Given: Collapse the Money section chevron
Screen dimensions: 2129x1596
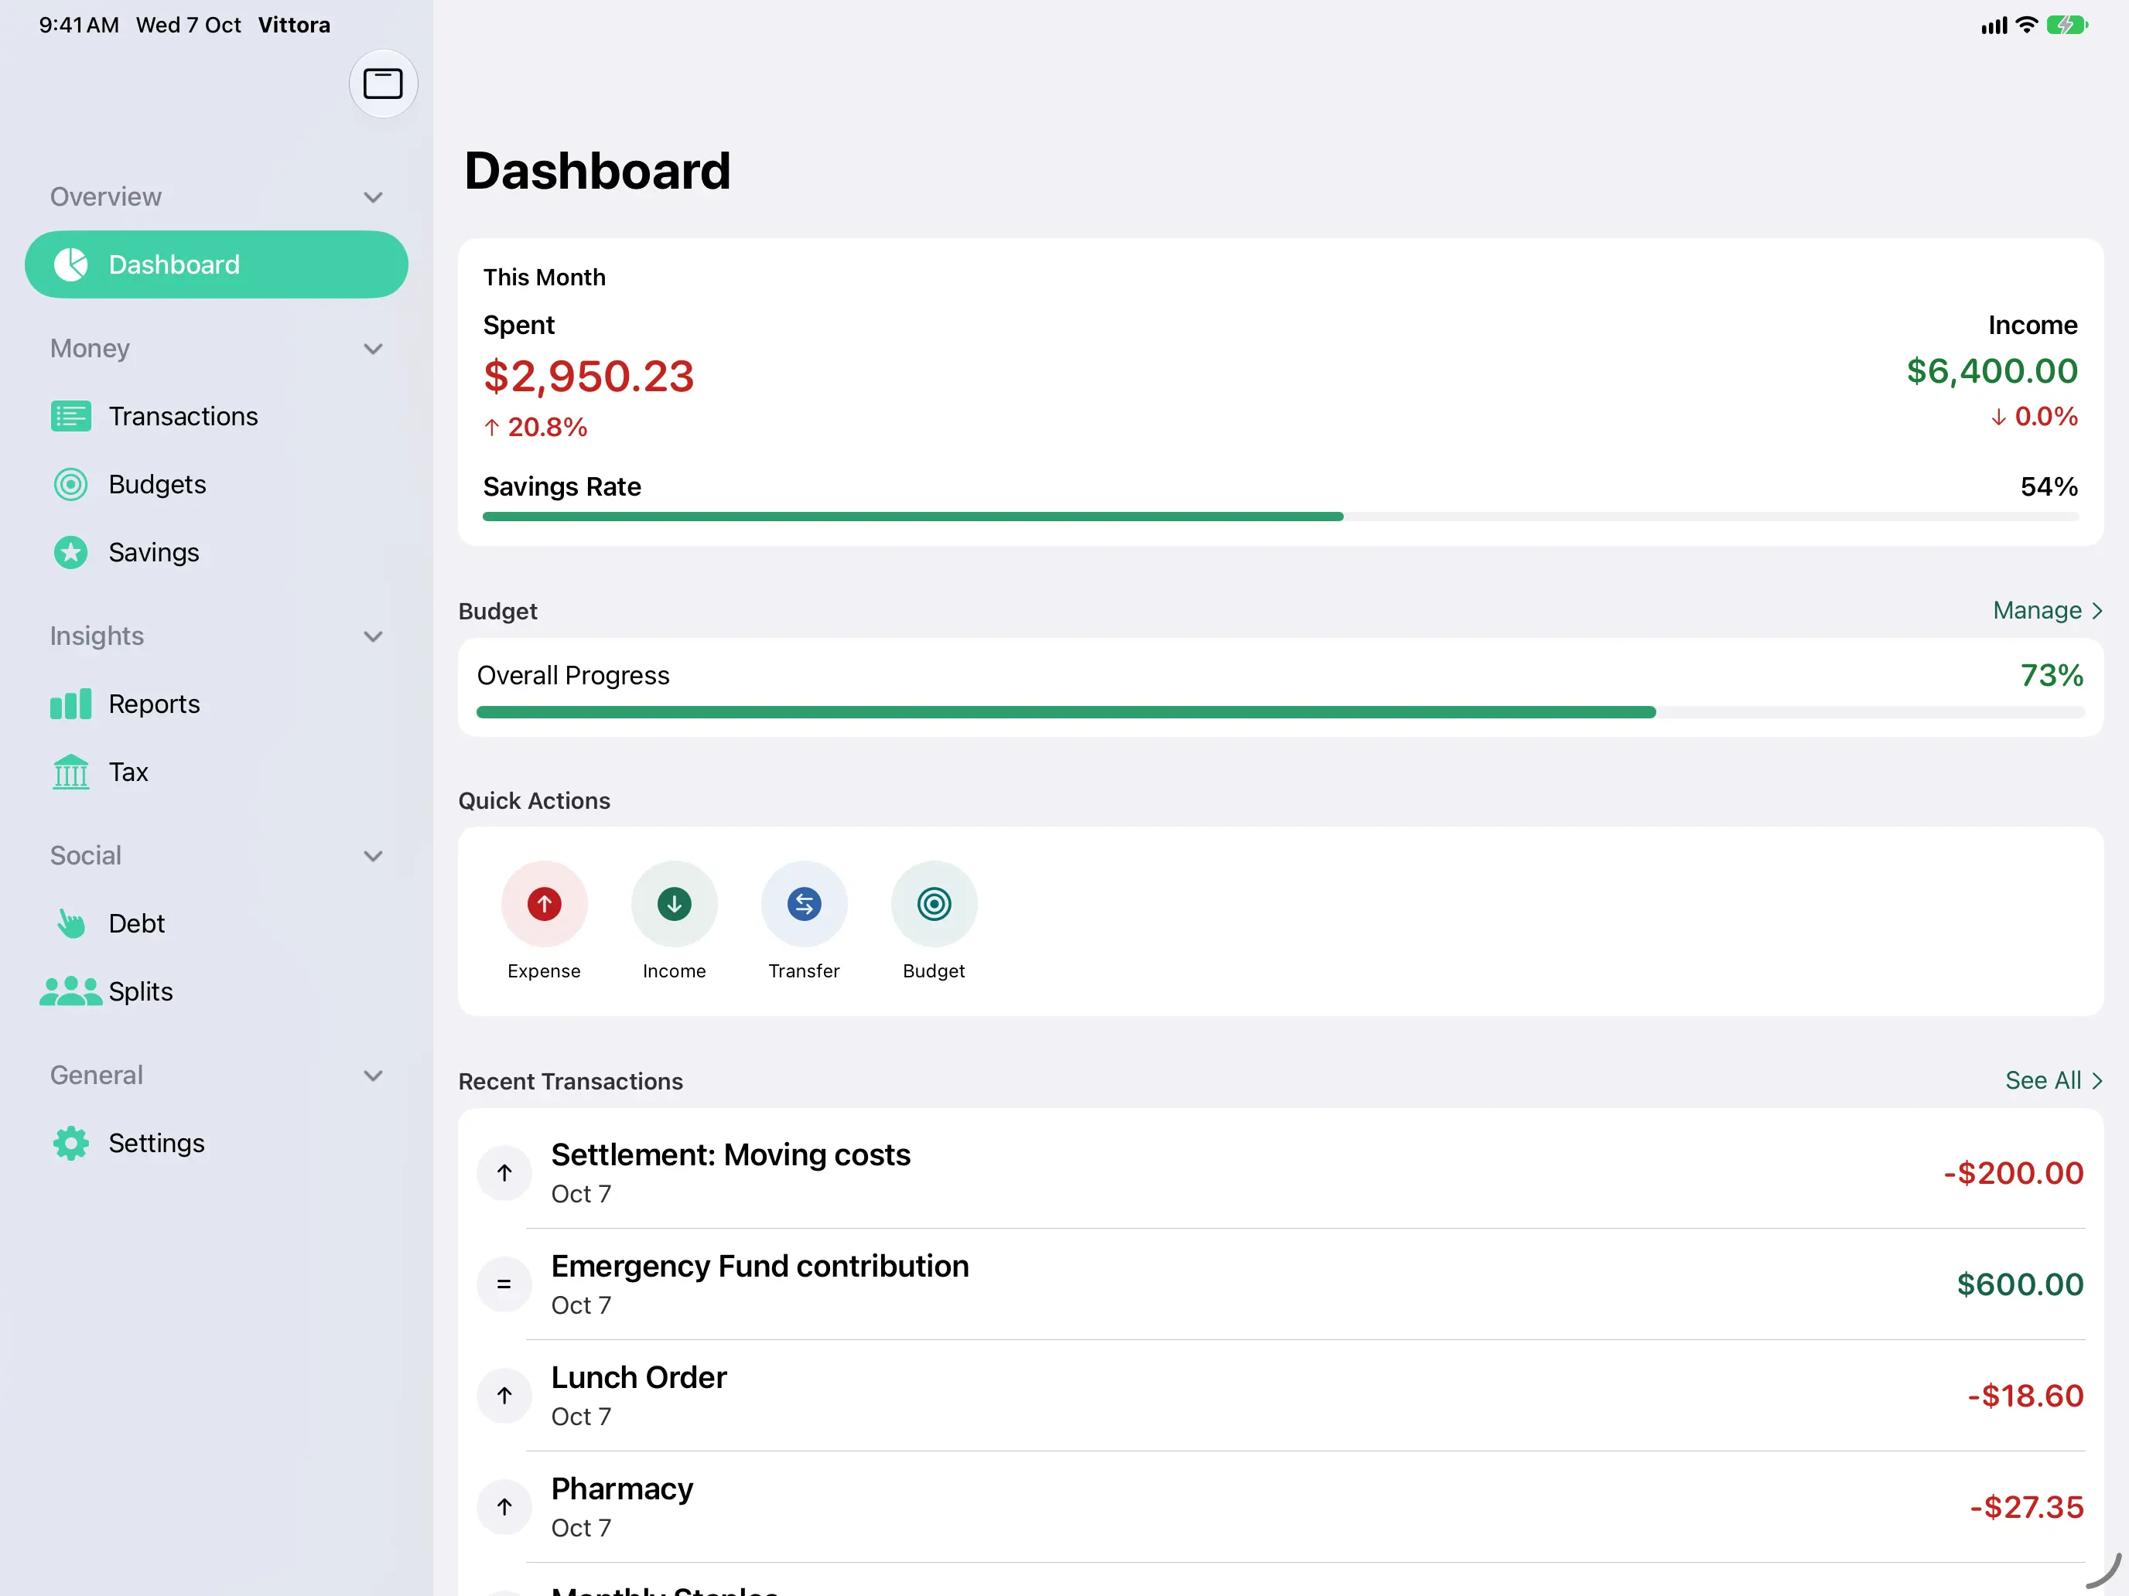Looking at the screenshot, I should point(374,350).
